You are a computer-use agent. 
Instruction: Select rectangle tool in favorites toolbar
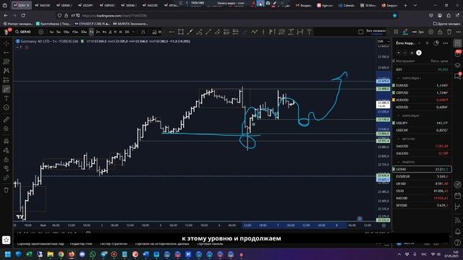pyautogui.click(x=181, y=32)
